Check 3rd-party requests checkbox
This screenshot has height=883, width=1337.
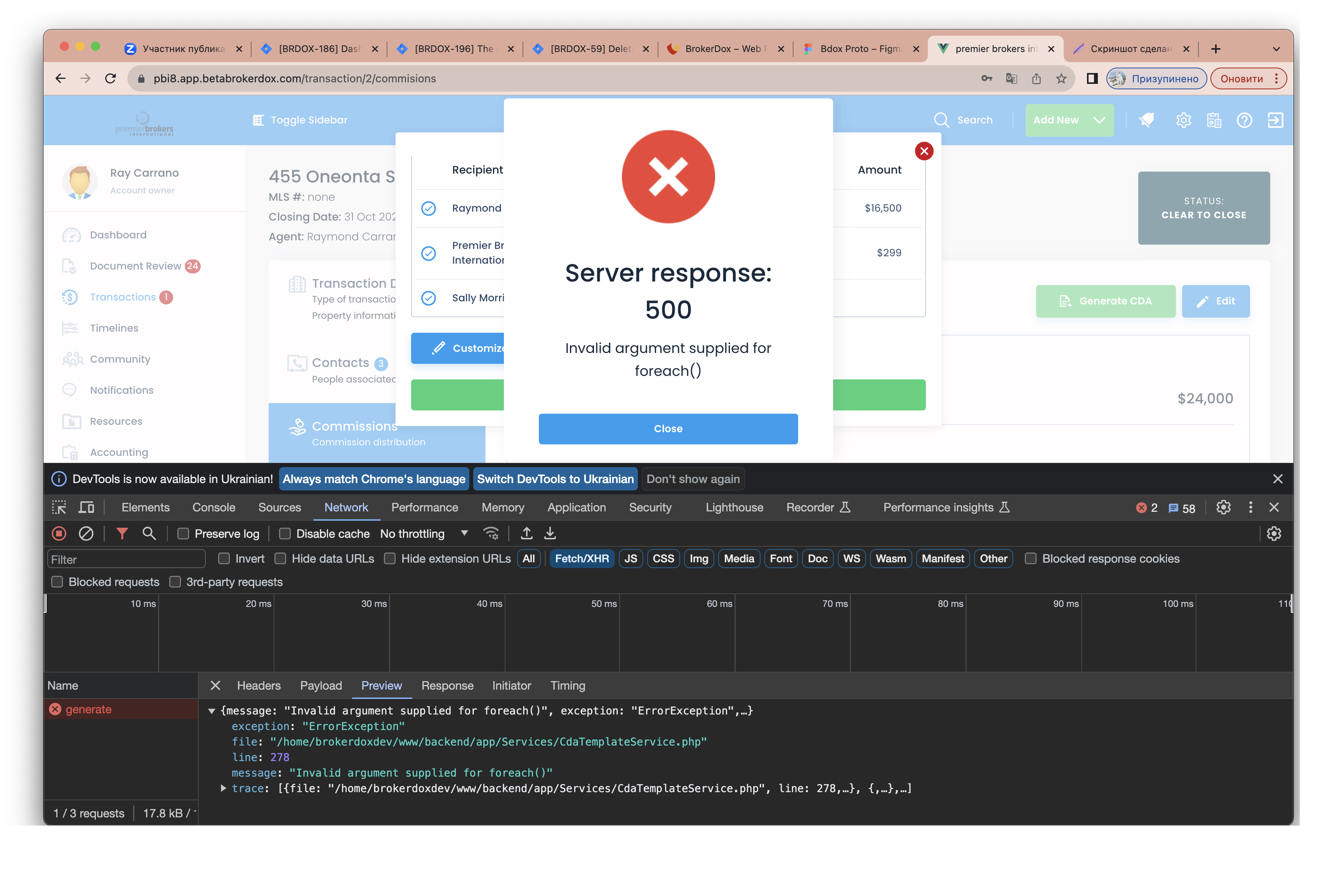coord(175,582)
